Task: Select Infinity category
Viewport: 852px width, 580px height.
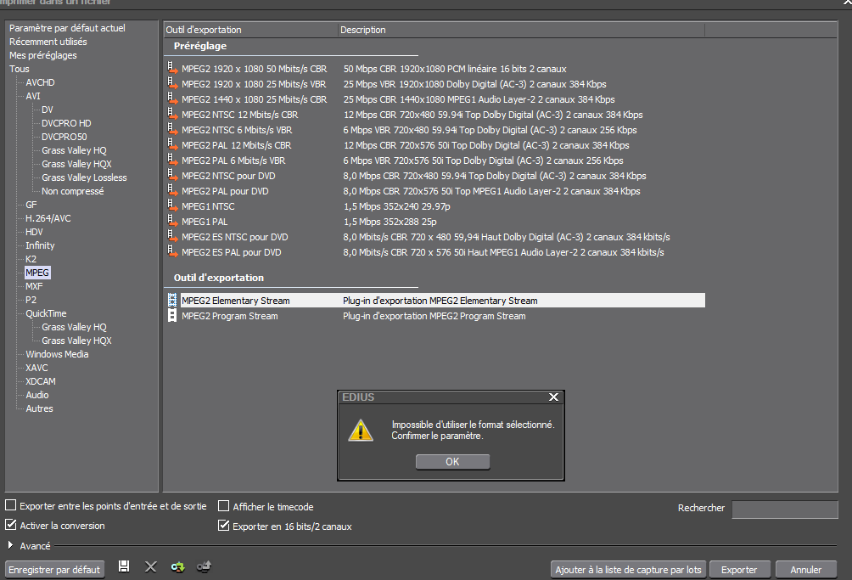Action: [x=40, y=245]
